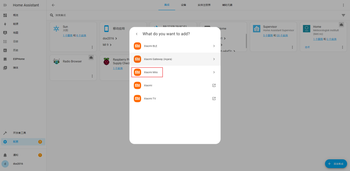This screenshot has height=171, width=350.
Task: Click the Xiaomi Gateway (Aqara) logo icon
Action: pyautogui.click(x=137, y=59)
